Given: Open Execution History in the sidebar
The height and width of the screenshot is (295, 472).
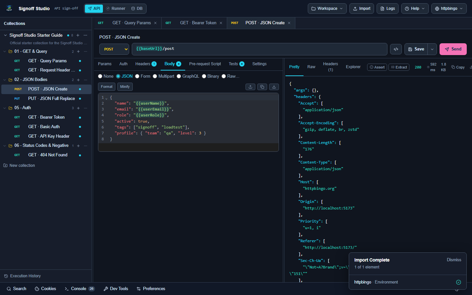Looking at the screenshot, I should coord(22,276).
